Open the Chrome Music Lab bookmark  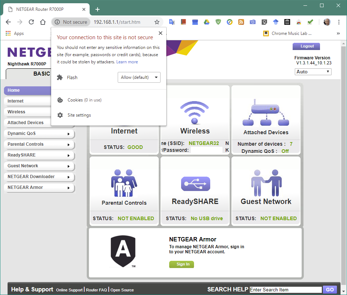(287, 33)
